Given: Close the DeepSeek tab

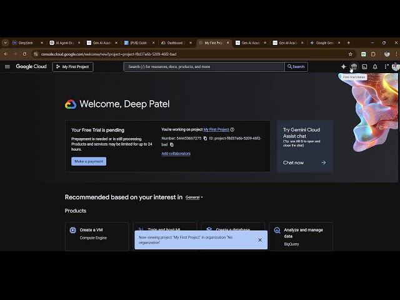Looking at the screenshot, I should [x=42, y=43].
